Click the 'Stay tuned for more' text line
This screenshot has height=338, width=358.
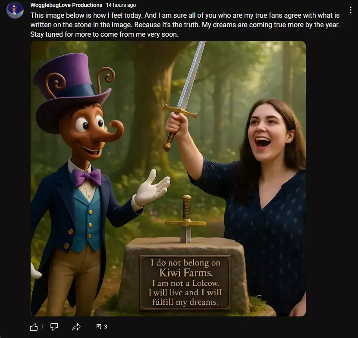[104, 34]
